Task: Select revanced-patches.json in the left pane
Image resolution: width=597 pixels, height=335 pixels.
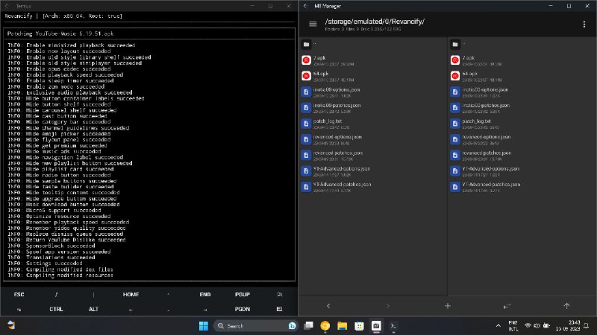Action: [373, 156]
